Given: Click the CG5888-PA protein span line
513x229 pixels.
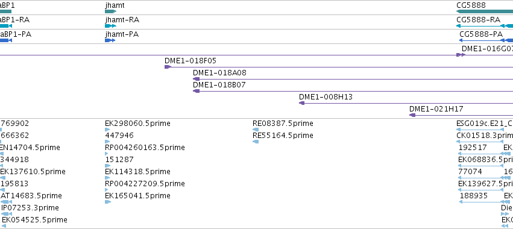Looking at the screenshot, I should [482, 40].
